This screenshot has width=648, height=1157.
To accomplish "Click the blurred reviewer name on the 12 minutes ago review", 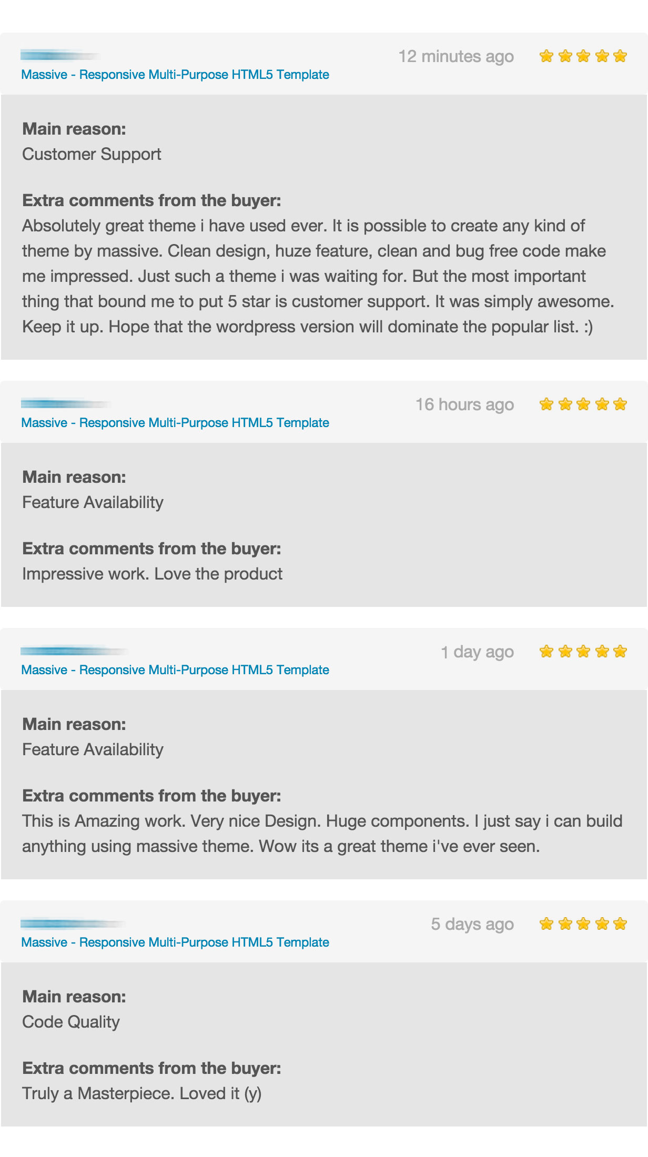I will click(x=60, y=55).
